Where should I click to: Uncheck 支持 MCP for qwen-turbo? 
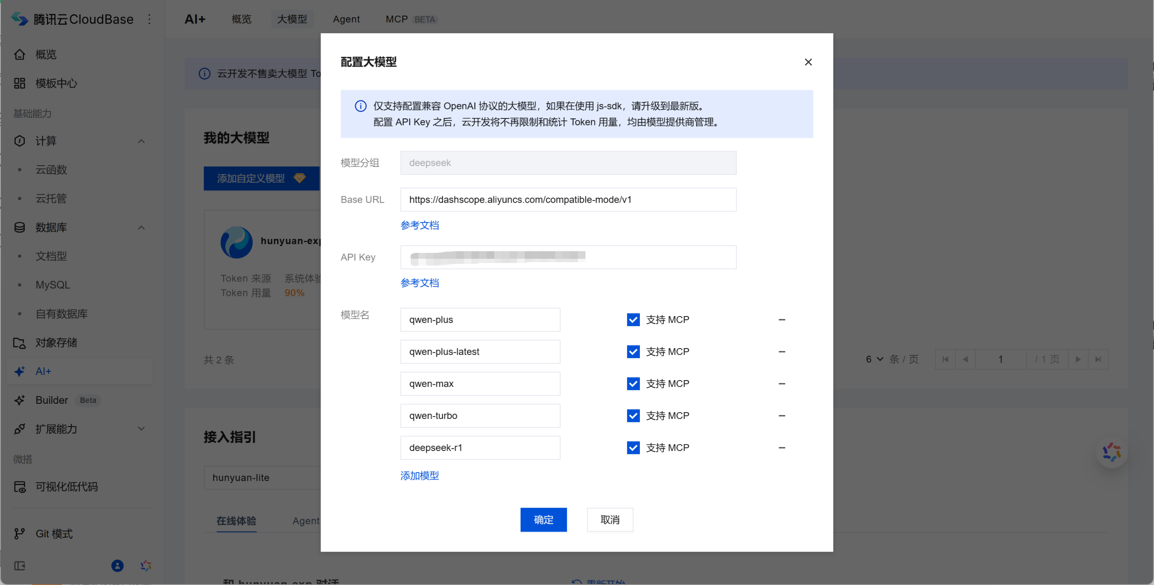633,416
